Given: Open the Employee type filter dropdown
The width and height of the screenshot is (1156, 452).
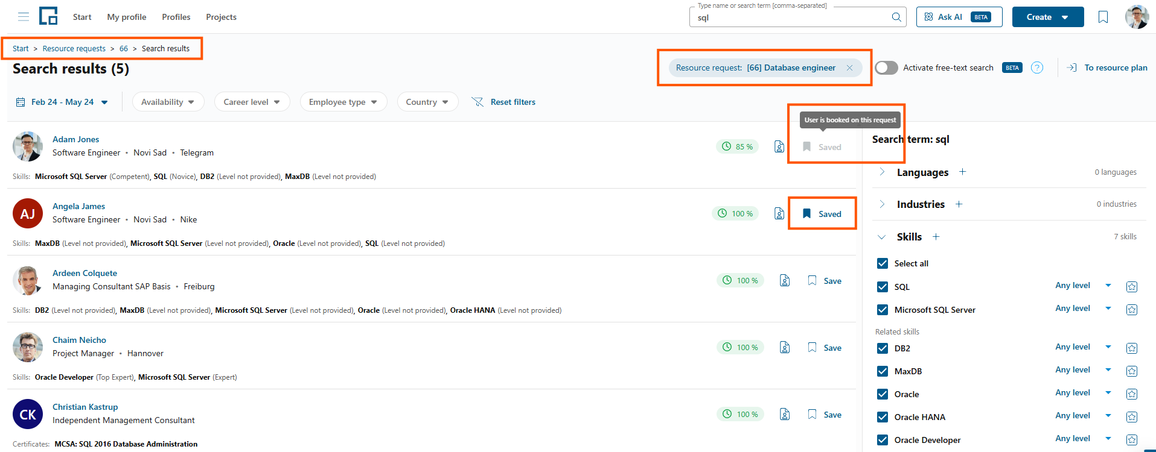Looking at the screenshot, I should point(343,102).
